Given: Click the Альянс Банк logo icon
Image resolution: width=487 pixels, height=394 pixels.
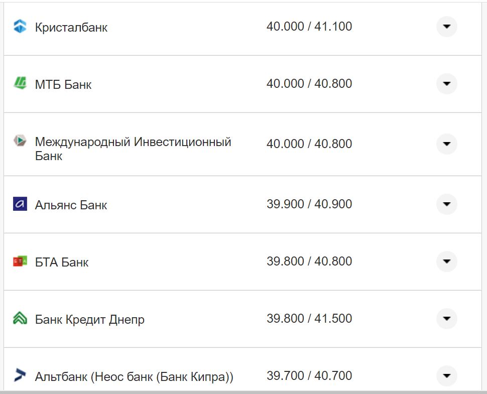Looking at the screenshot, I should [20, 204].
